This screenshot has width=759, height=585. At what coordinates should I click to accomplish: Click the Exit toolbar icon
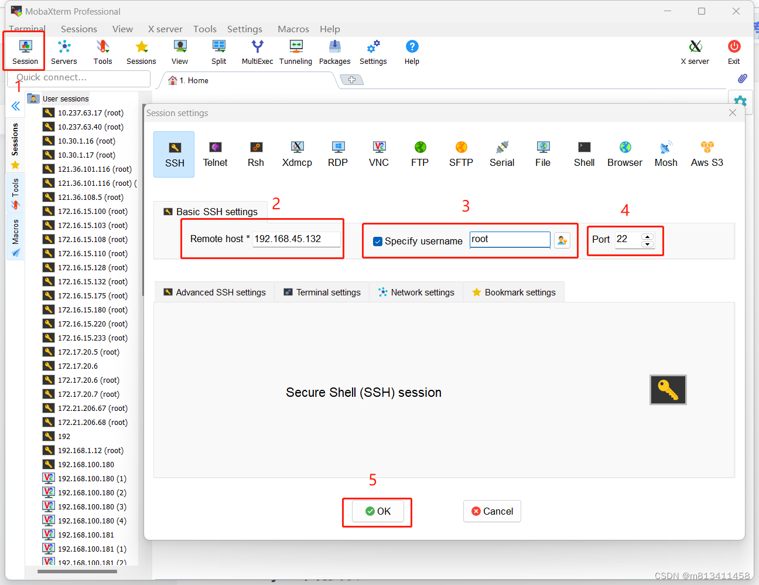point(734,52)
